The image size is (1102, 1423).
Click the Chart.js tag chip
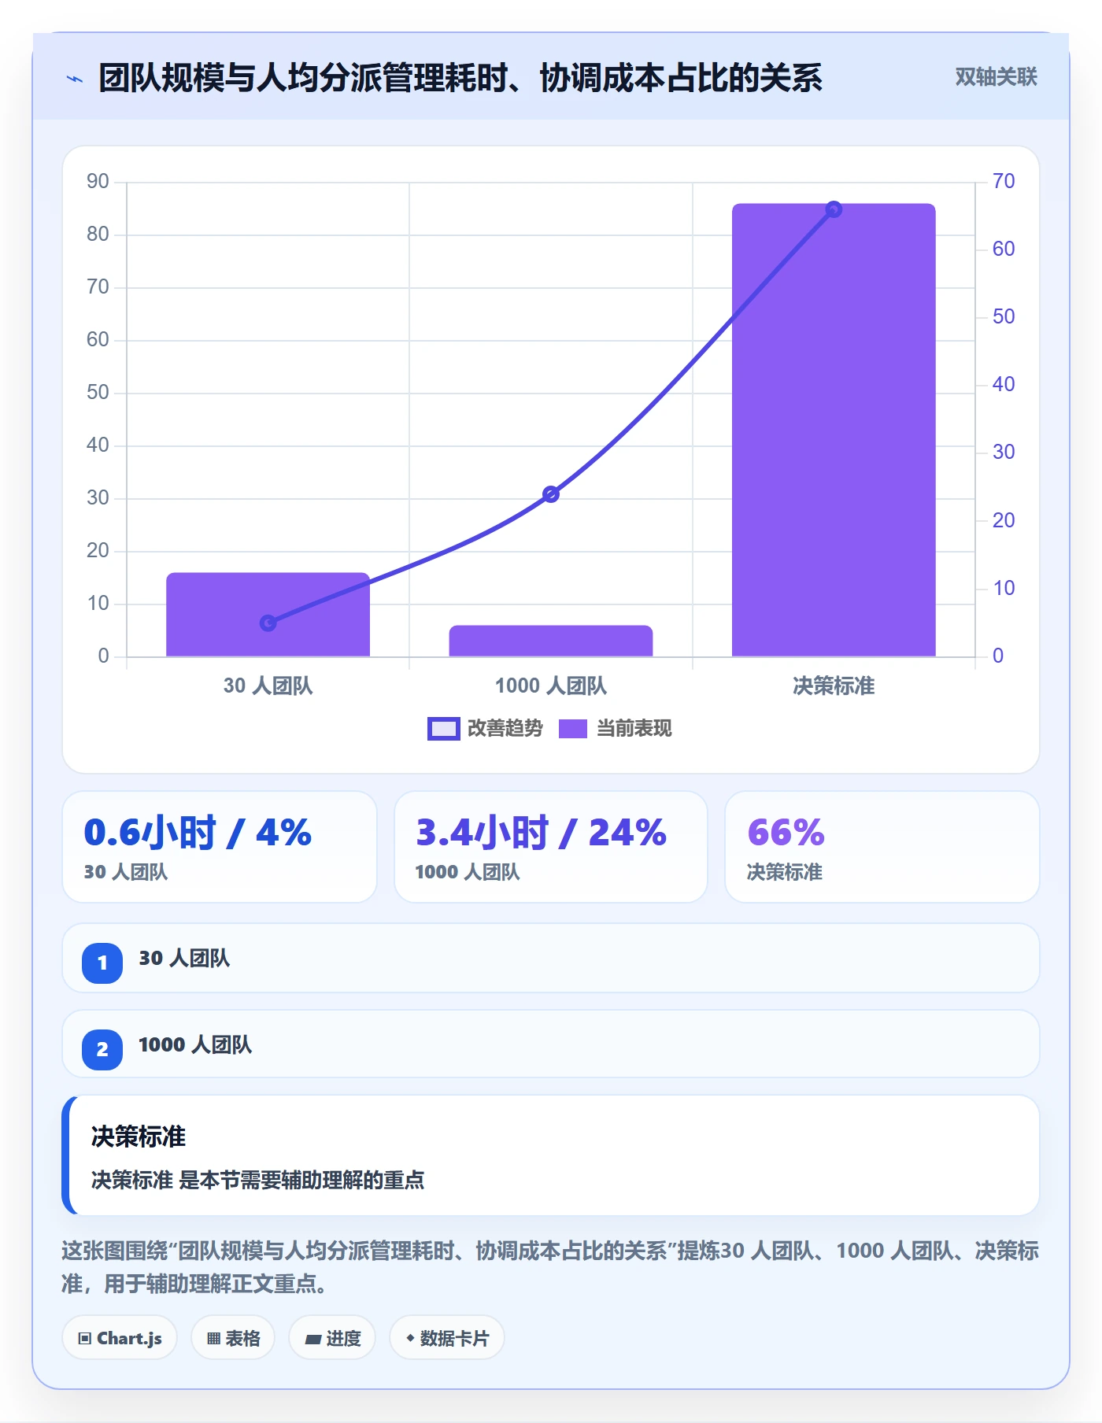coord(120,1338)
